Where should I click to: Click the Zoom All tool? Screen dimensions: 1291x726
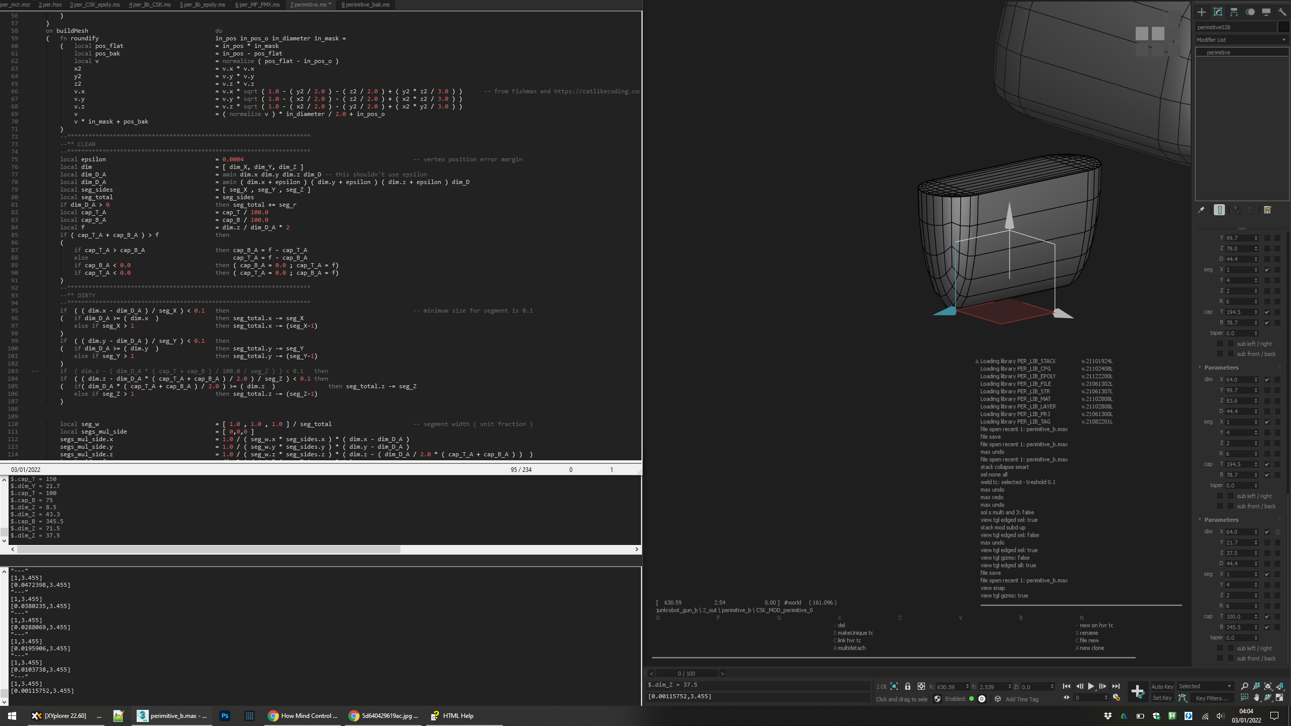click(1256, 686)
